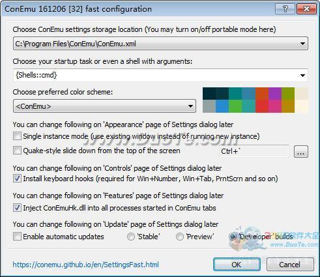
Task: Click the Cancel button
Action: (290, 265)
